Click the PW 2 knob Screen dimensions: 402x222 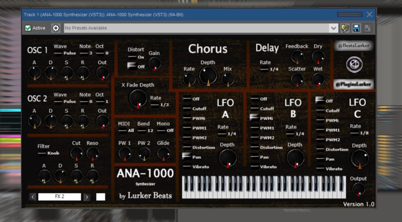coord(144,153)
